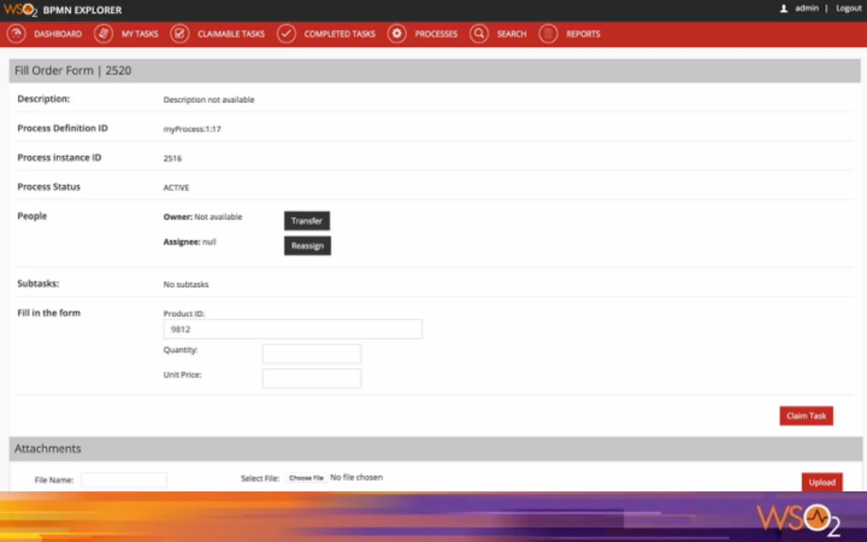
Task: Click the WSO2 logo in the header
Action: click(20, 9)
